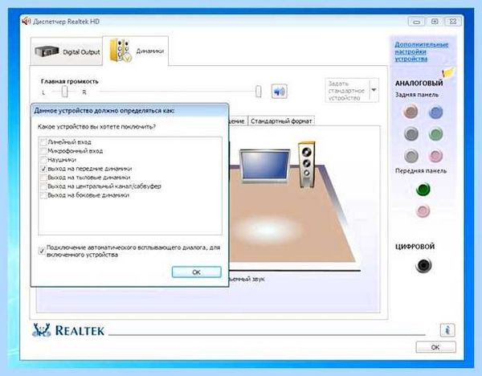The width and height of the screenshot is (482, 376).
Task: Switch to the Digital Output tab
Action: pyautogui.click(x=67, y=51)
